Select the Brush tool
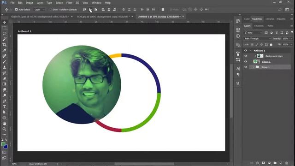295x166 pixels. click(x=4, y=61)
